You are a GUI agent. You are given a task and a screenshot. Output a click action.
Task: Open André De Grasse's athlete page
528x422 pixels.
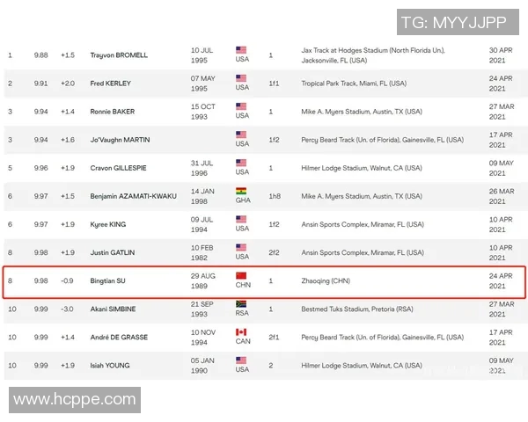[119, 338]
